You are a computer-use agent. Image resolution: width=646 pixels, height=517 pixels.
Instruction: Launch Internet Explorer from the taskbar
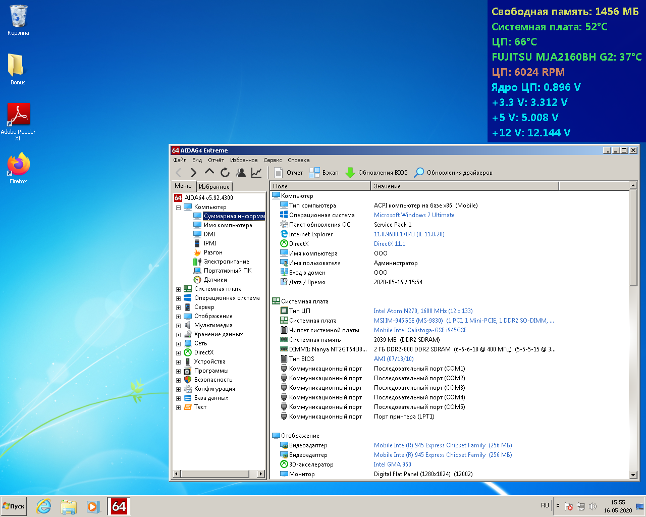44,506
